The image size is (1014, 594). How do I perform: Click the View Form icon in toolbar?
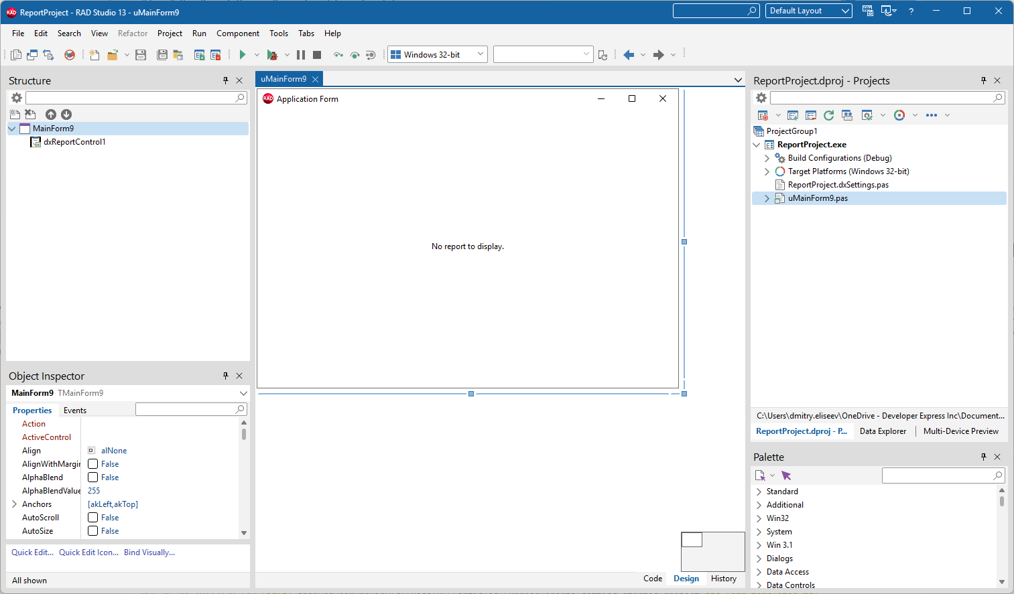click(32, 55)
